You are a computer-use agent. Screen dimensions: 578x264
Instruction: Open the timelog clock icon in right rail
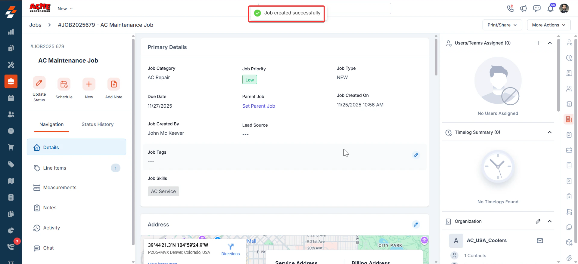tap(569, 58)
